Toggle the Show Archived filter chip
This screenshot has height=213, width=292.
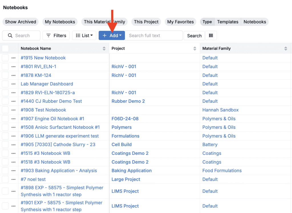coord(21,22)
